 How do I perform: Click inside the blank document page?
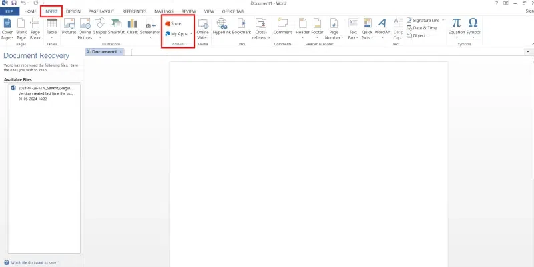pos(308,163)
